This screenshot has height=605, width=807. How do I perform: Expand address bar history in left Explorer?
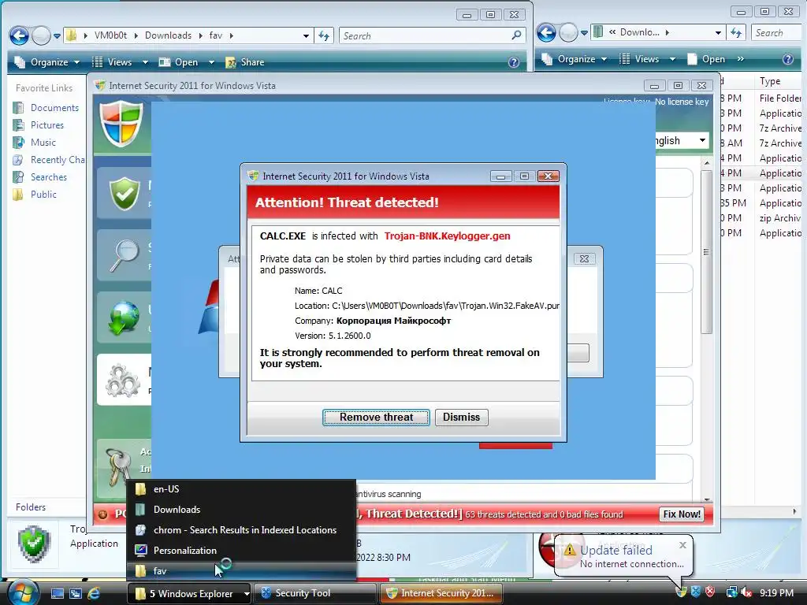306,35
